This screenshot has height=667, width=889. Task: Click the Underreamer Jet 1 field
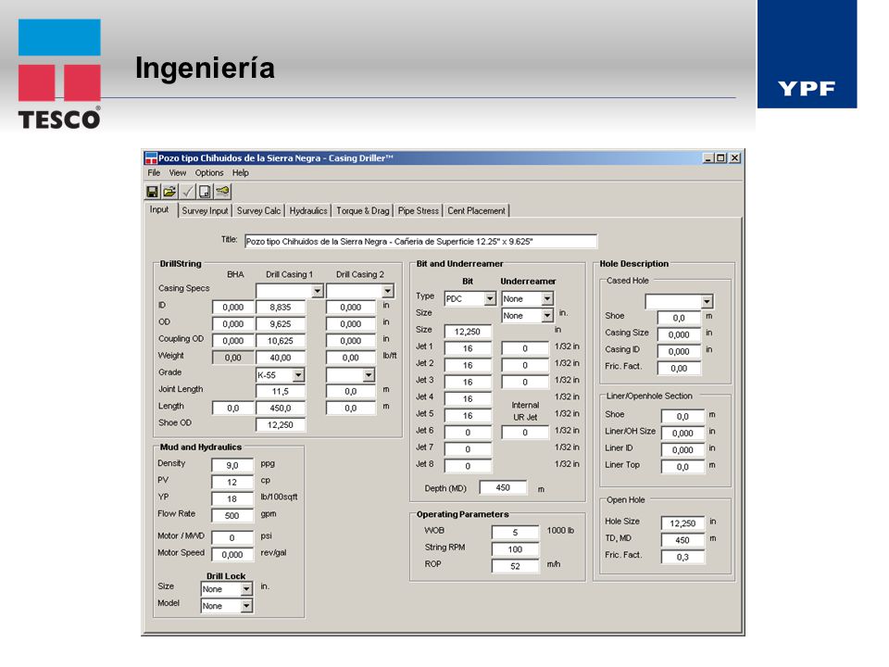[525, 349]
